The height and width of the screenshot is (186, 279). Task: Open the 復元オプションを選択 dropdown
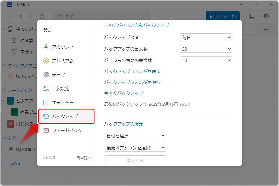(135, 148)
